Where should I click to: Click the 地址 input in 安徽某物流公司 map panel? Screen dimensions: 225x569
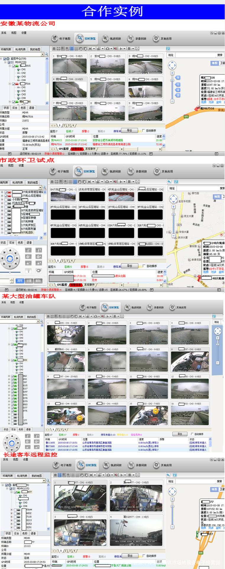[195, 55]
